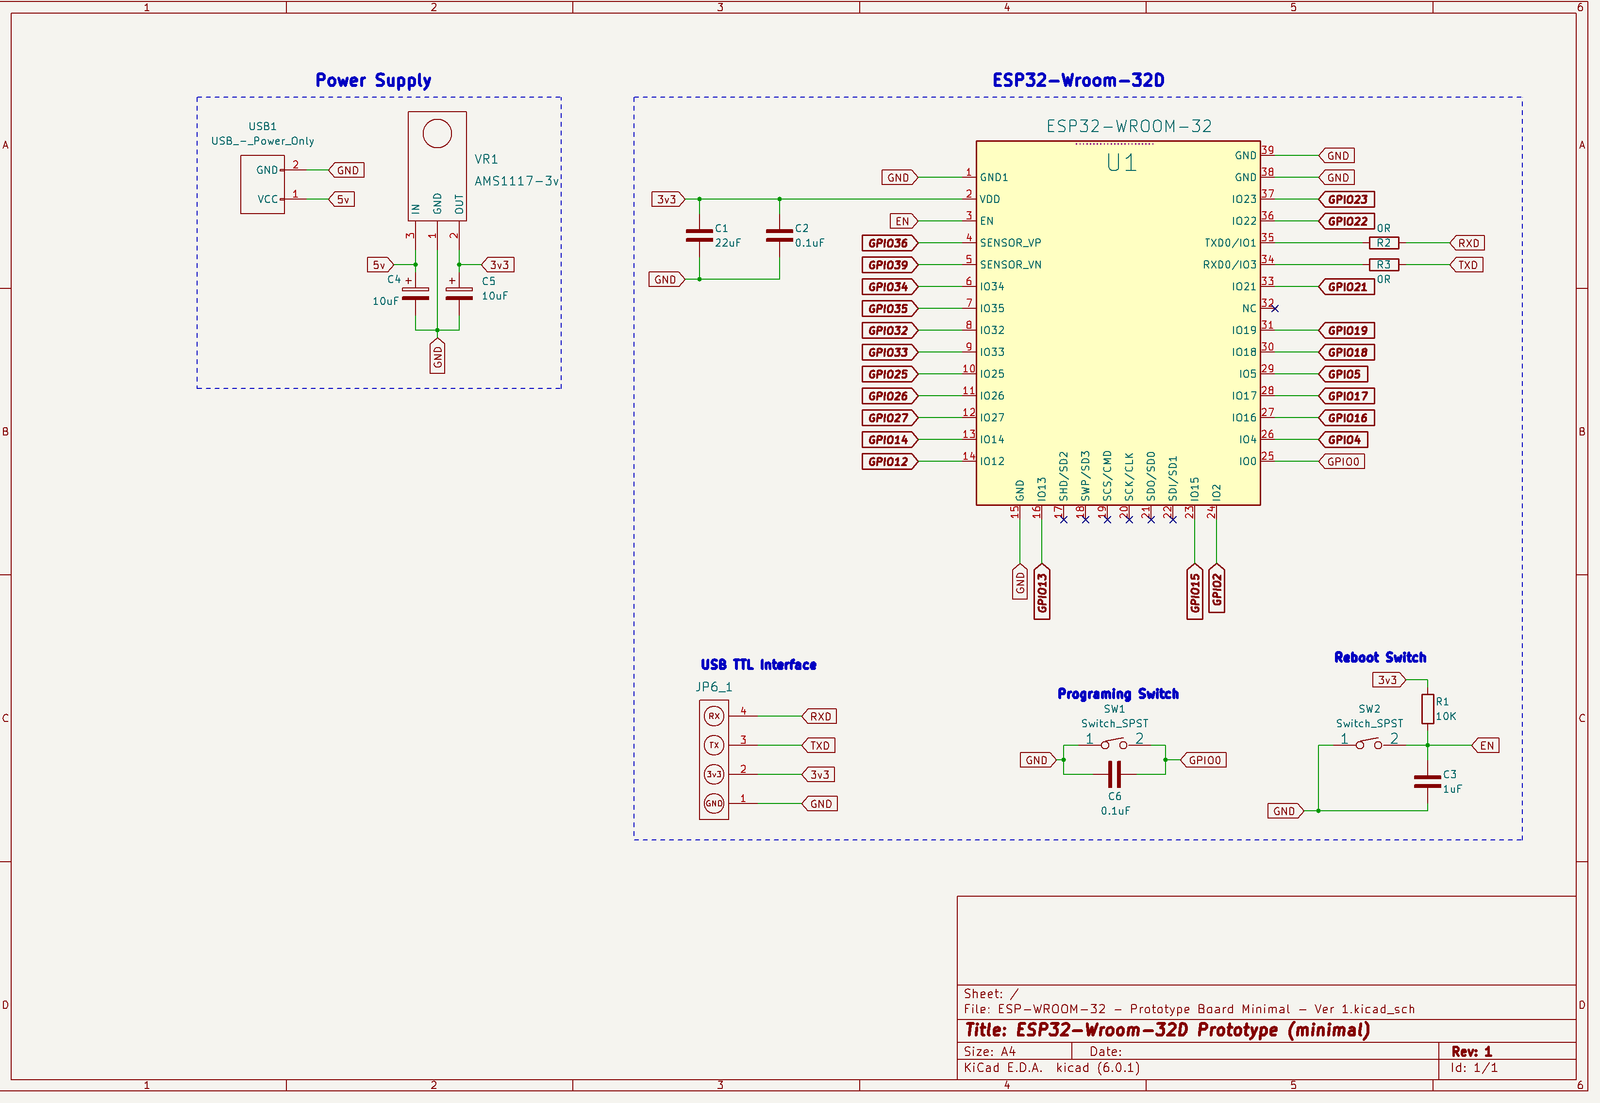Click the GPIO14 net label
The image size is (1600, 1103).
890,440
